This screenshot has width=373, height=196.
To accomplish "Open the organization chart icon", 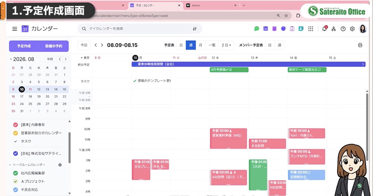I will pyautogui.click(x=333, y=29).
